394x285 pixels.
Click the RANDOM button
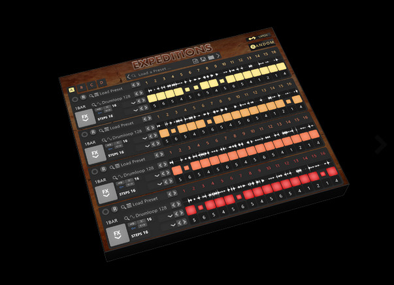[262, 44]
